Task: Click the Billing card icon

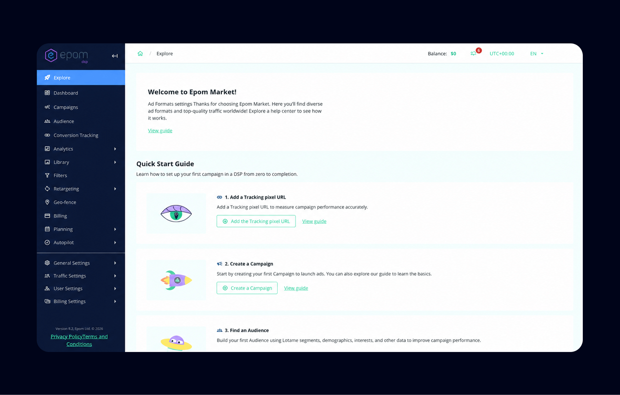Action: coord(47,216)
